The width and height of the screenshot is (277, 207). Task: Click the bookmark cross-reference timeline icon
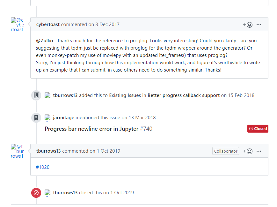click(36, 118)
